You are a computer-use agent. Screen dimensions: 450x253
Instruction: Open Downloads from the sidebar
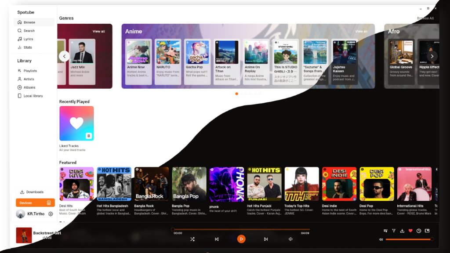point(34,192)
